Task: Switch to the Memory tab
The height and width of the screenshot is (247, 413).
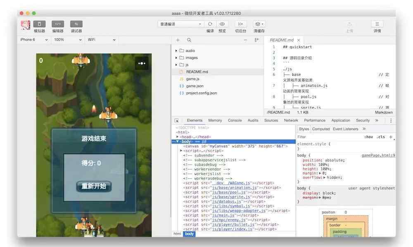Action: [x=215, y=121]
